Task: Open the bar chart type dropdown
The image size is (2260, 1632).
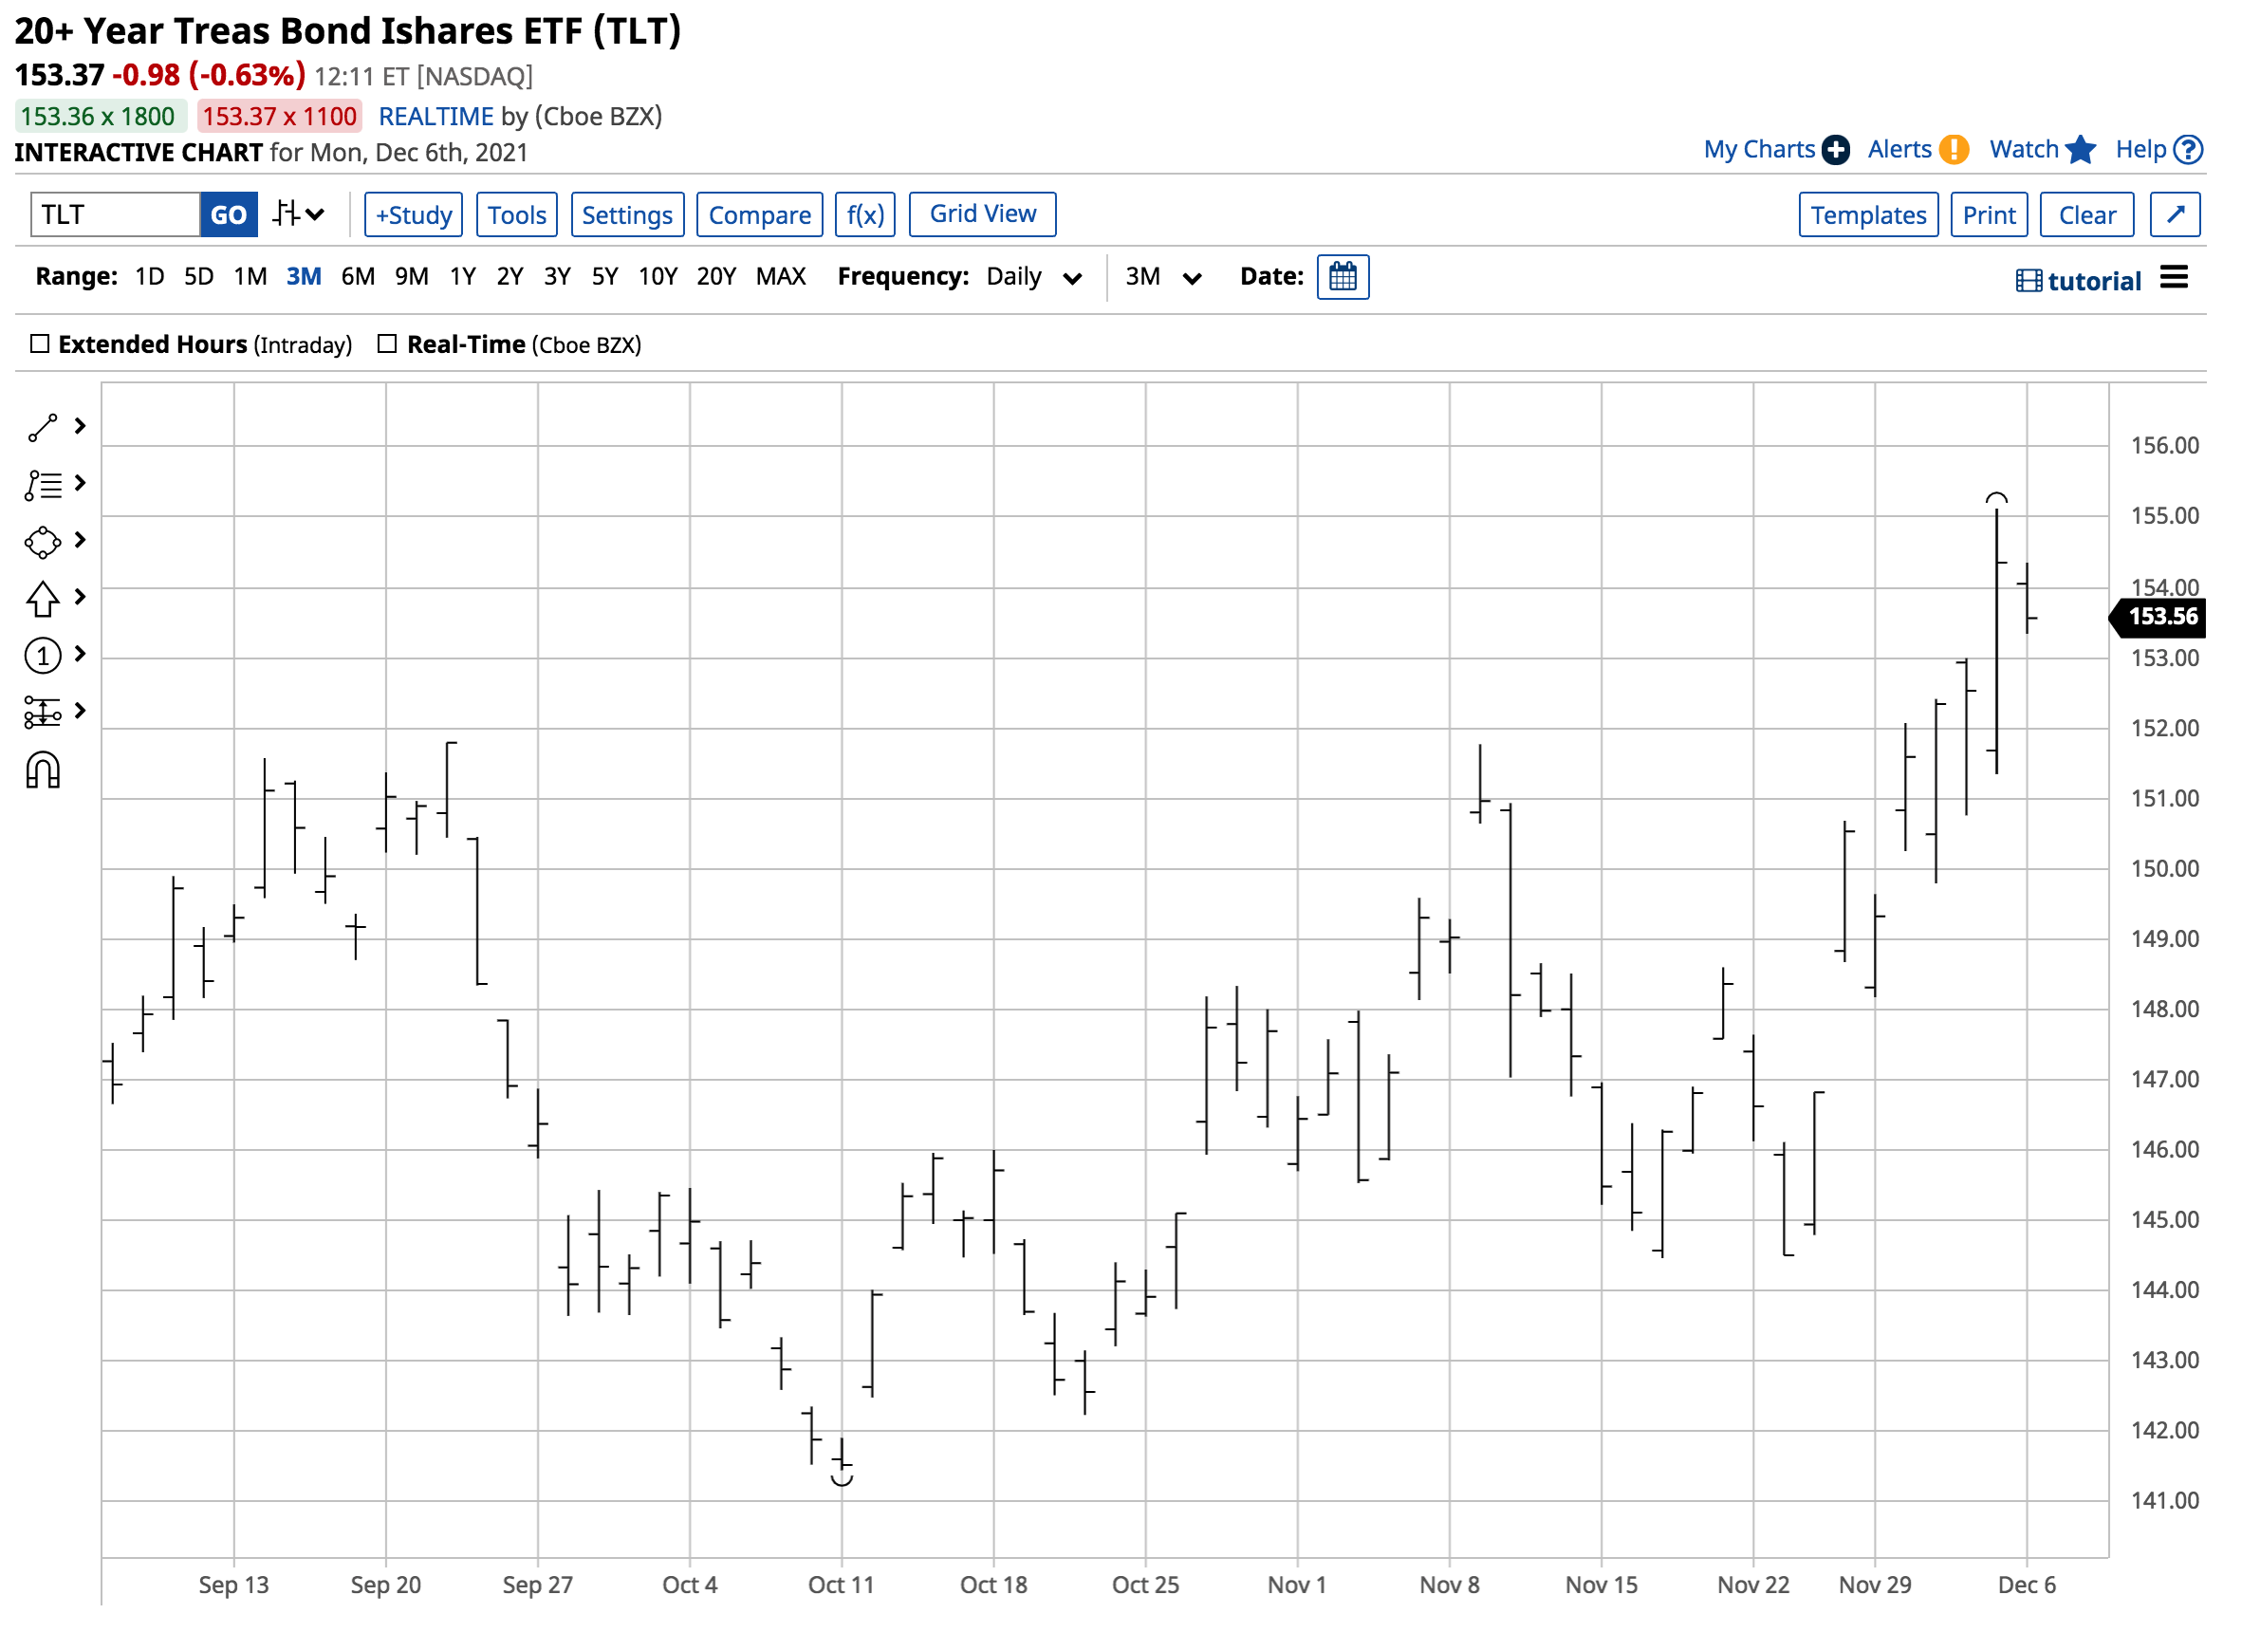Action: [x=298, y=215]
